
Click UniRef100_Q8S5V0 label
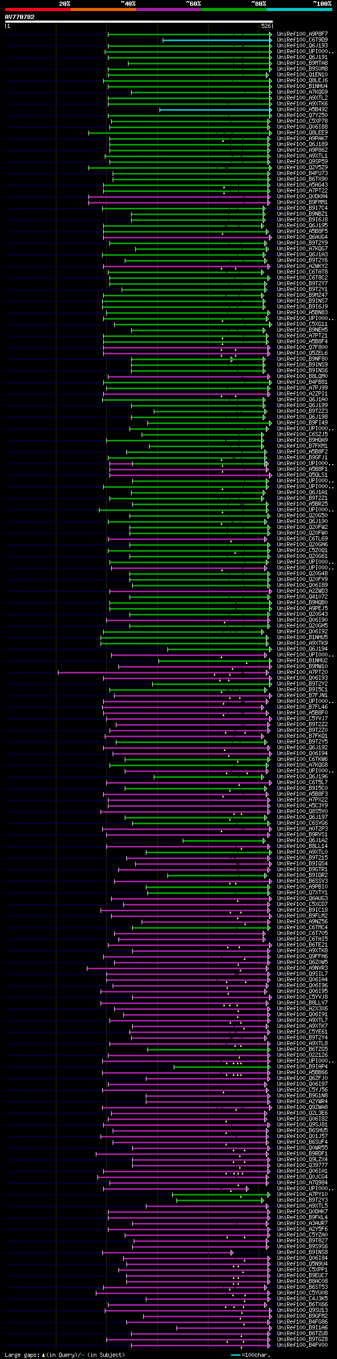pos(302,812)
